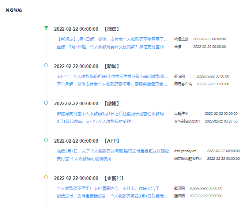Open 3月1日起微信、支付宝个人收款码将受限 post
The height and width of the screenshot is (207, 249).
point(95,121)
